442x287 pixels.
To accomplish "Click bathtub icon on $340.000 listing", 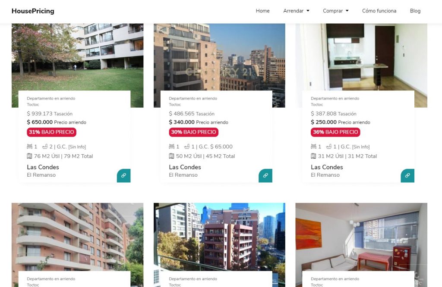I will tap(187, 147).
